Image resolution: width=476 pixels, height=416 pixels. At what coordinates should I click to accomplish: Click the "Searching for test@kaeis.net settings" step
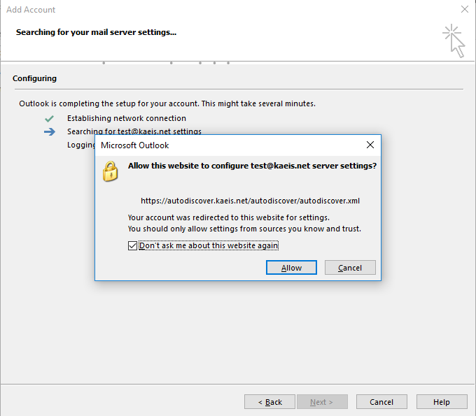click(134, 131)
